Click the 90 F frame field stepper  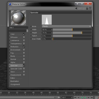coord(72,98)
